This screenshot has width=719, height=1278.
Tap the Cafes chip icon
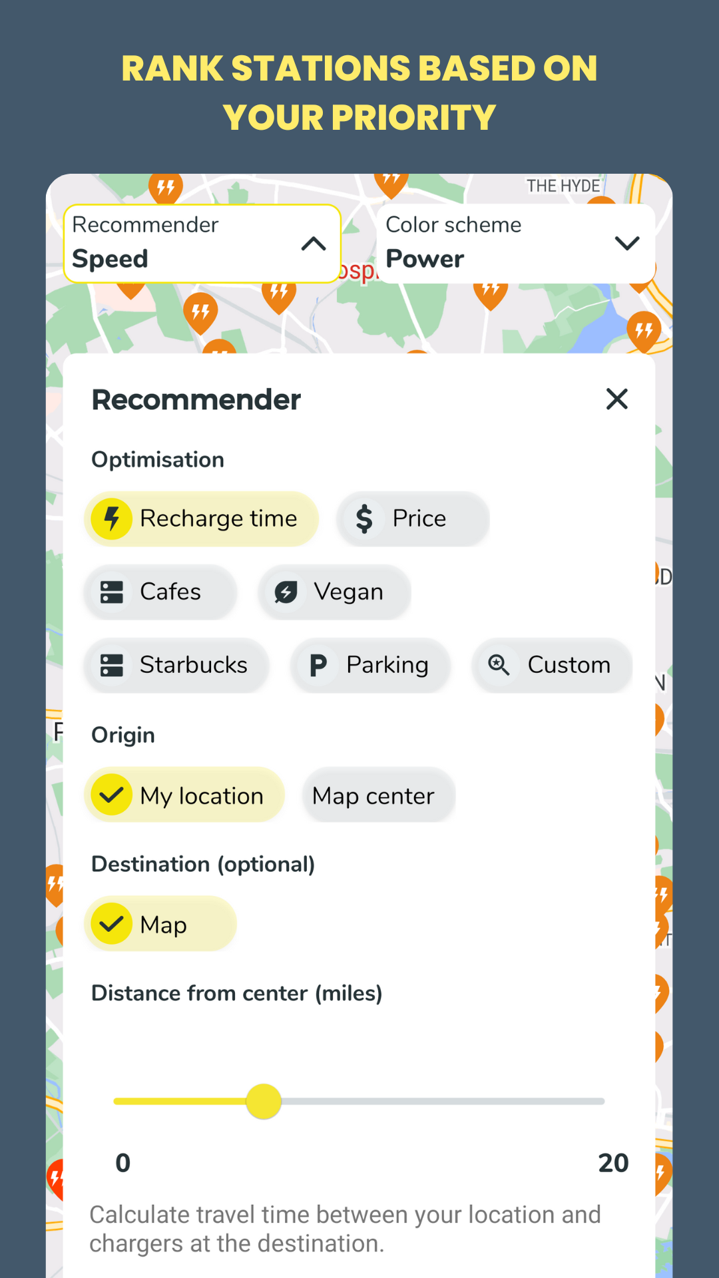(112, 592)
